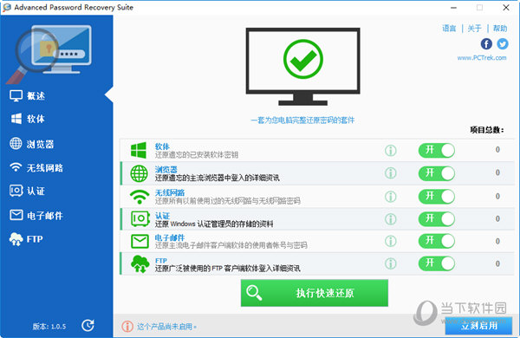Viewport: 520px width, 338px height.
Task: Click the refresh icon next to version number
Action: (x=88, y=325)
